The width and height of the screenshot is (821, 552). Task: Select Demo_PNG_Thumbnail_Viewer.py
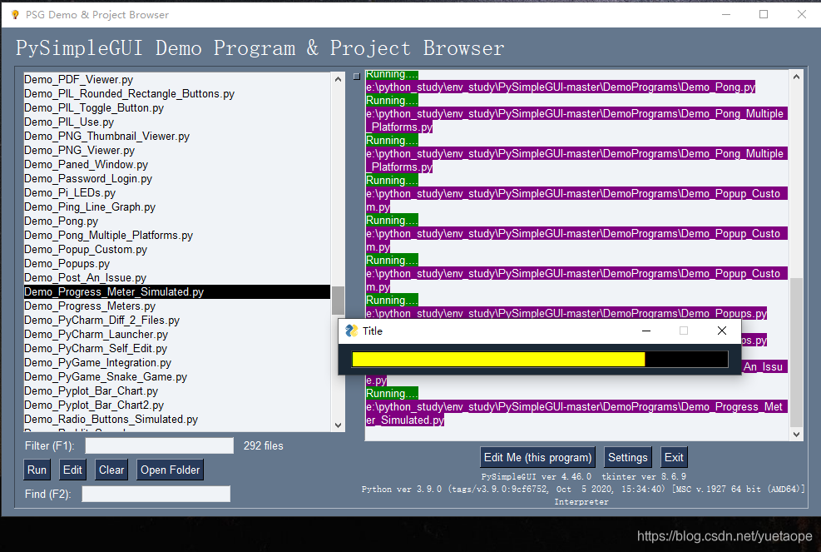tap(177, 137)
